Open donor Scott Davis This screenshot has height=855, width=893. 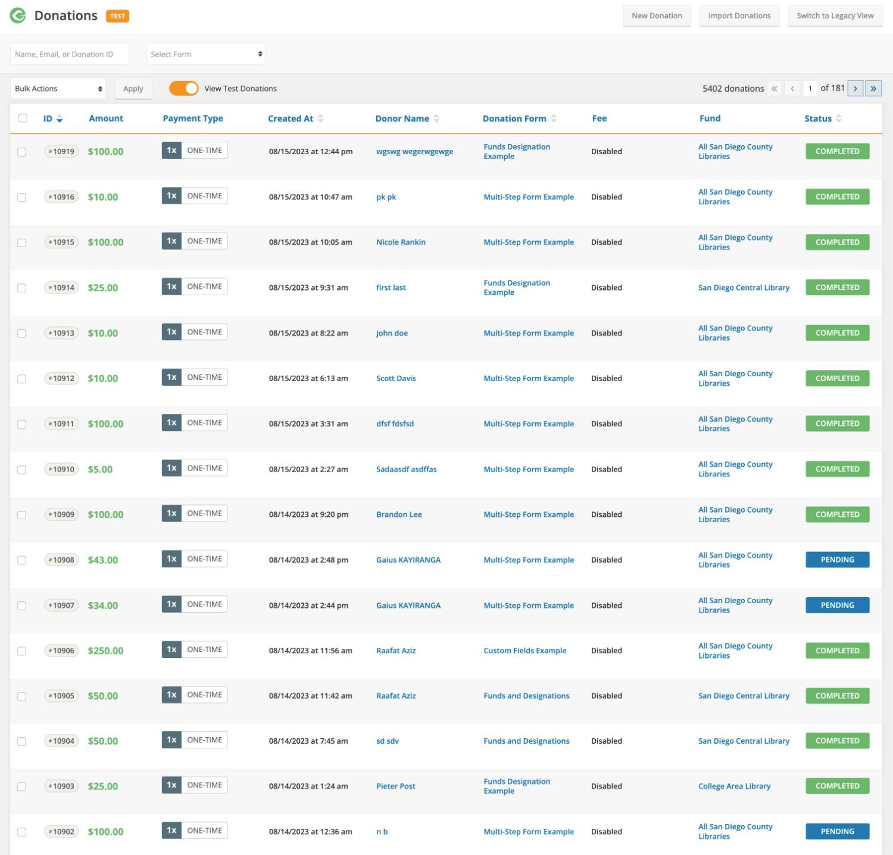pos(396,378)
